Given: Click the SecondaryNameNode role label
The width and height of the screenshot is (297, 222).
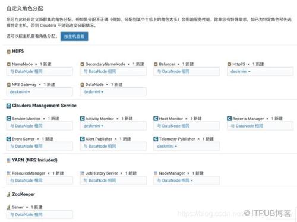Looking at the screenshot, I should coord(105,64).
